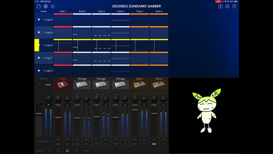This screenshot has width=273, height=154.
Task: Open the Function button
Action: pyautogui.click(x=40, y=151)
